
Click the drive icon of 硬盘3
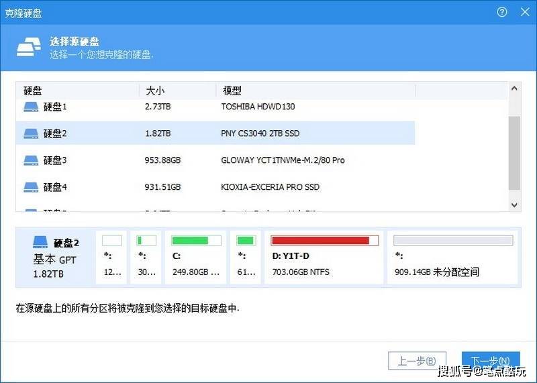click(x=31, y=160)
